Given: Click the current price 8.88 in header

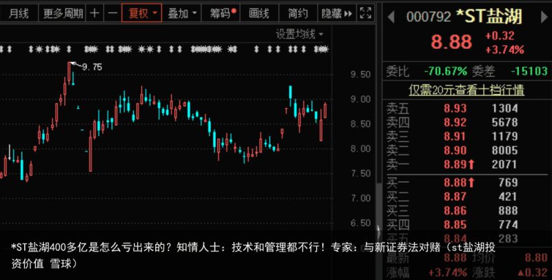Looking at the screenshot, I should click(x=451, y=42).
